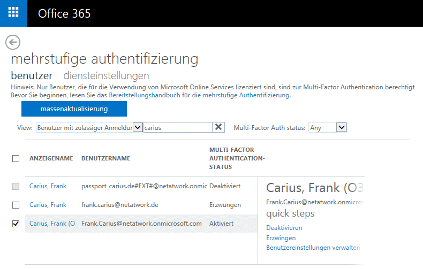This screenshot has height=269, width=423.
Task: Click the detail pane email address
Action: pos(315,202)
